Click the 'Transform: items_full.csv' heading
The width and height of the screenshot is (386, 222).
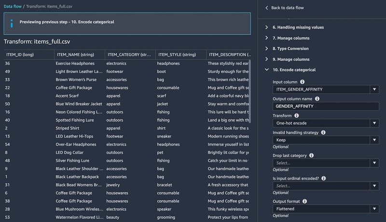coord(37,42)
